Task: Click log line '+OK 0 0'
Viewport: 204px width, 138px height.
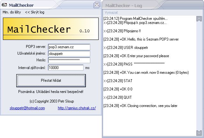Action: [x=118, y=89]
